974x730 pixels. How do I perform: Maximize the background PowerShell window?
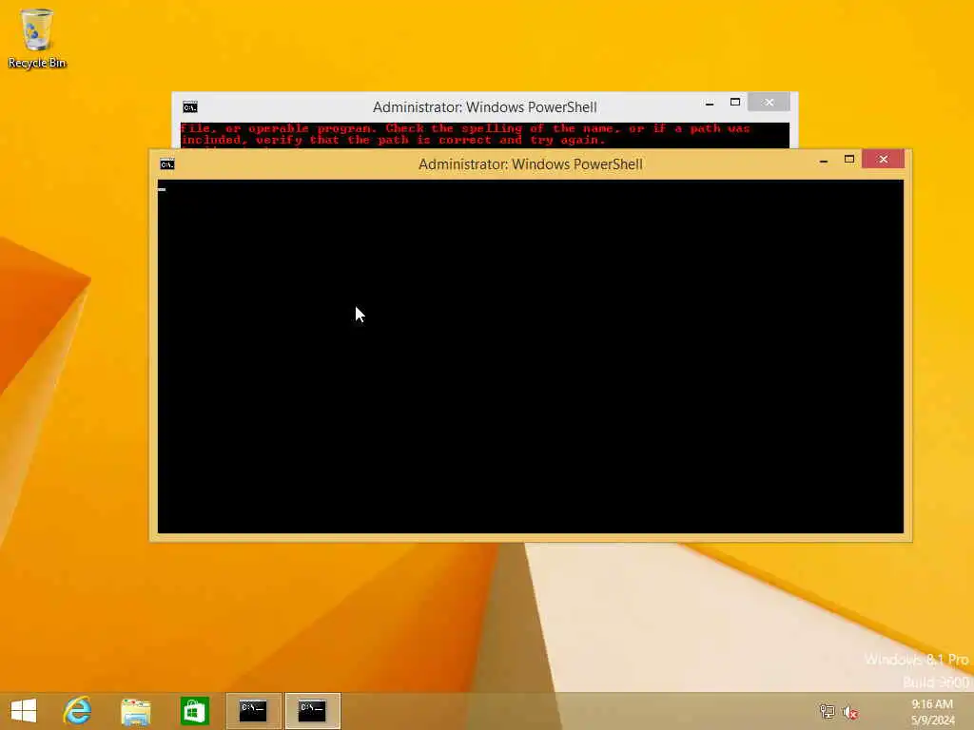(735, 103)
